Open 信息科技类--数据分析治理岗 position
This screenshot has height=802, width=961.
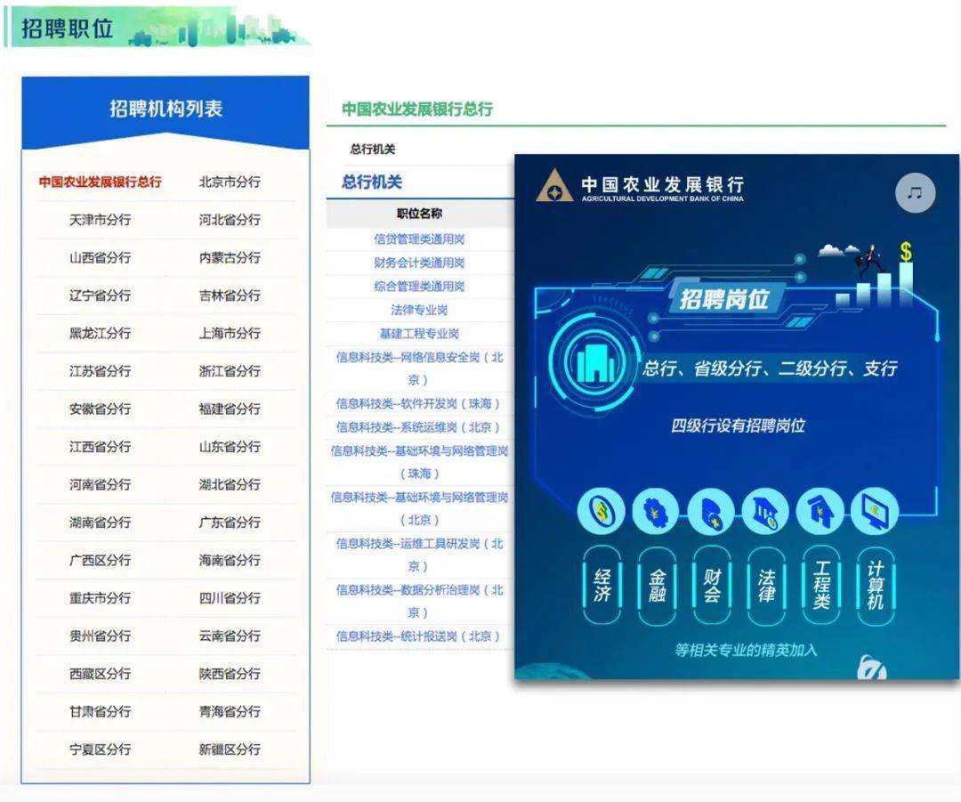(x=419, y=601)
